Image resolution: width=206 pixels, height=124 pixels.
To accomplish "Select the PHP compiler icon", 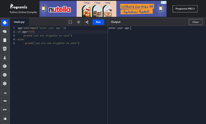I will [5, 110].
